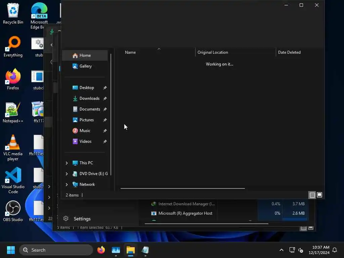This screenshot has height=258, width=344.
Task: Expand the DVD Drive (E:) node
Action: coord(67,174)
